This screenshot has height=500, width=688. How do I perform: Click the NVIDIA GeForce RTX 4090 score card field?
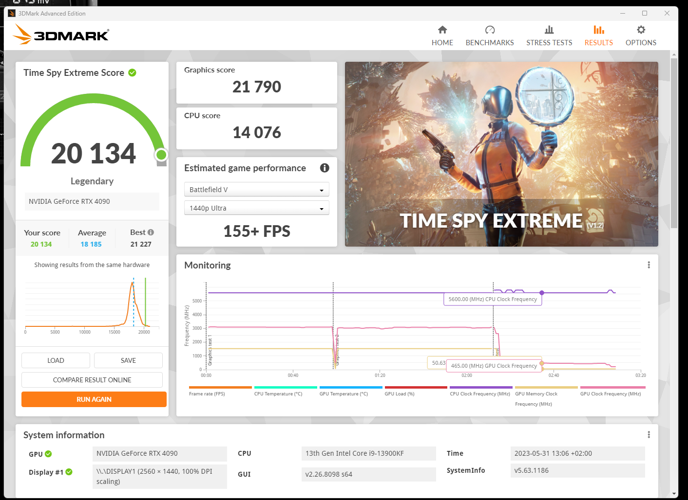click(x=92, y=201)
